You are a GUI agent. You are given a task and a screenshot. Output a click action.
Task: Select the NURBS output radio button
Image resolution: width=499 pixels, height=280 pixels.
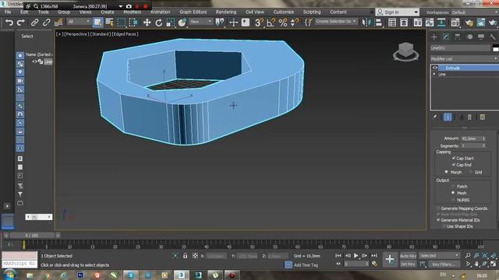point(453,200)
